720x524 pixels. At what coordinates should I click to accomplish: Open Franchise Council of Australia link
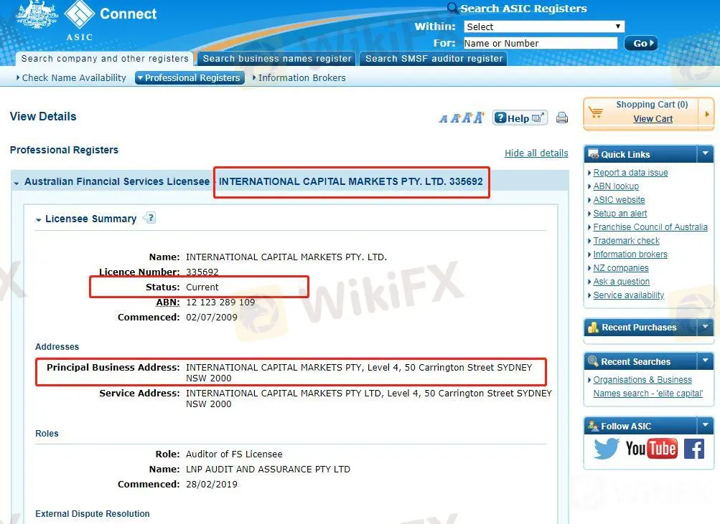tap(650, 227)
